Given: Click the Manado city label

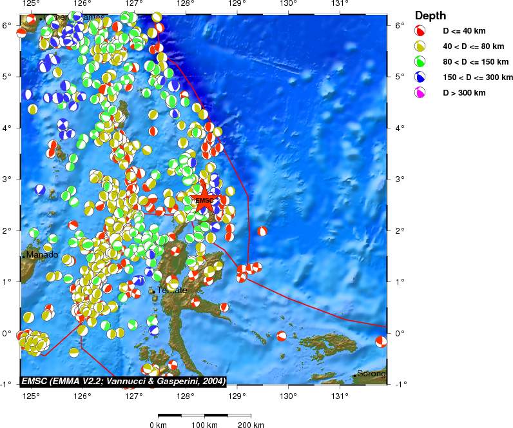Looking at the screenshot, I should 42,255.
